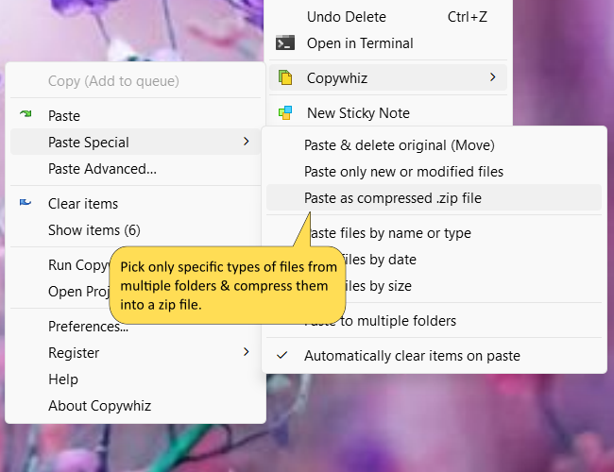Open the Help menu entry
The width and height of the screenshot is (614, 472).
(63, 379)
